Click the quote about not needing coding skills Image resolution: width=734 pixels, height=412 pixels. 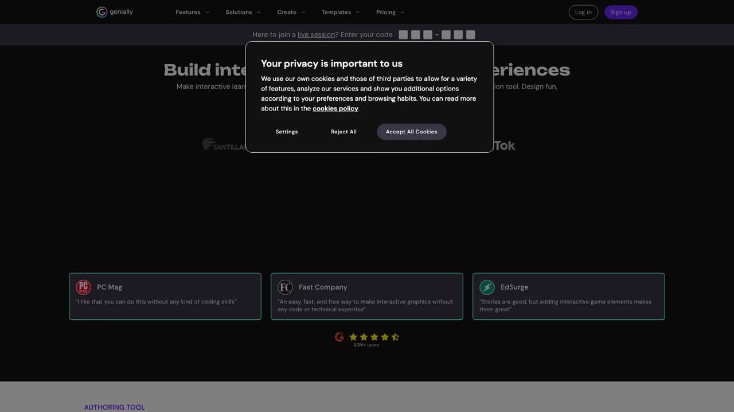click(x=156, y=302)
